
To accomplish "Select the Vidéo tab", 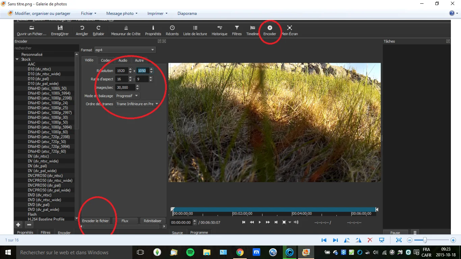I will [x=89, y=60].
